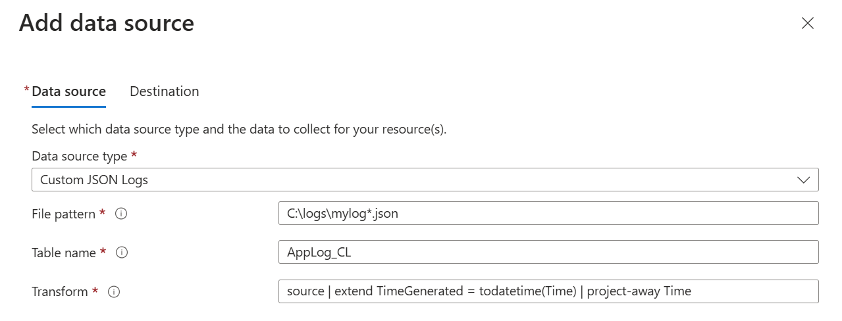Click the red asterisk before Data source tab
Viewport: 842px width, 321px height.
[x=26, y=89]
